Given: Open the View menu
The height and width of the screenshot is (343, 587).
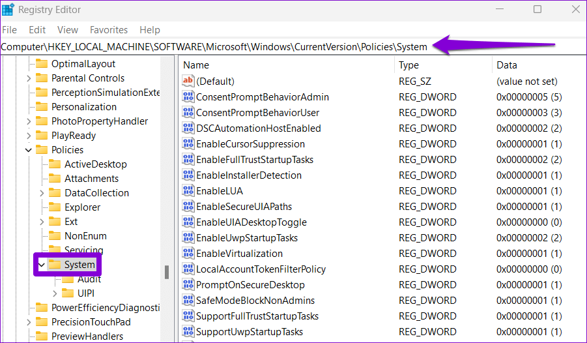Looking at the screenshot, I should pyautogui.click(x=68, y=29).
